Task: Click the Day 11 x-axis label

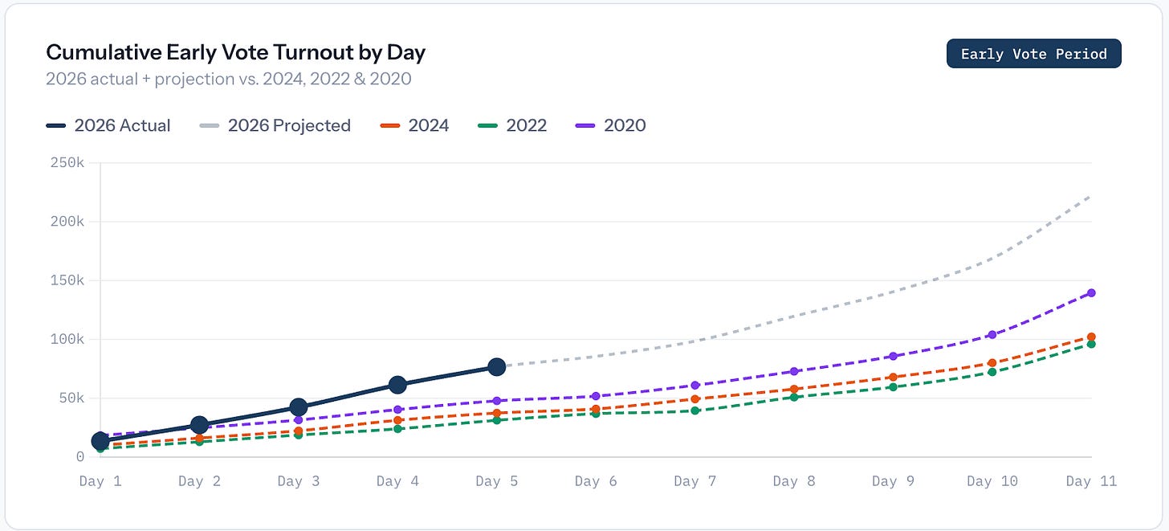Action: [1090, 481]
